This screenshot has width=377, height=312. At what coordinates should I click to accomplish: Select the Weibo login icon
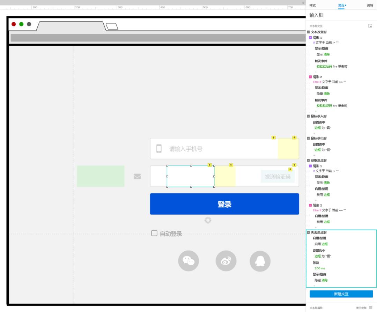(226, 261)
